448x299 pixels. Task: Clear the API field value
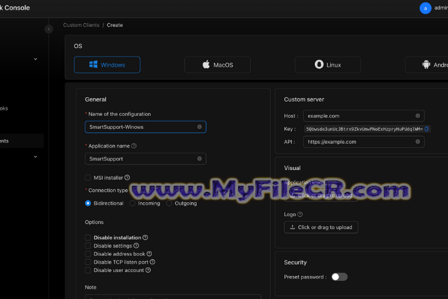click(x=418, y=141)
